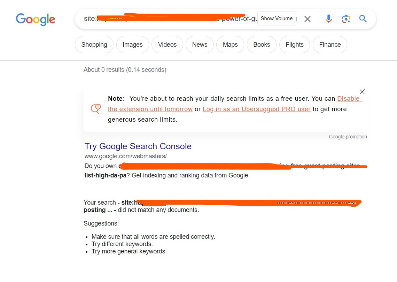This screenshot has width=397, height=282.
Task: Clear the search box with X icon
Action: click(x=308, y=19)
